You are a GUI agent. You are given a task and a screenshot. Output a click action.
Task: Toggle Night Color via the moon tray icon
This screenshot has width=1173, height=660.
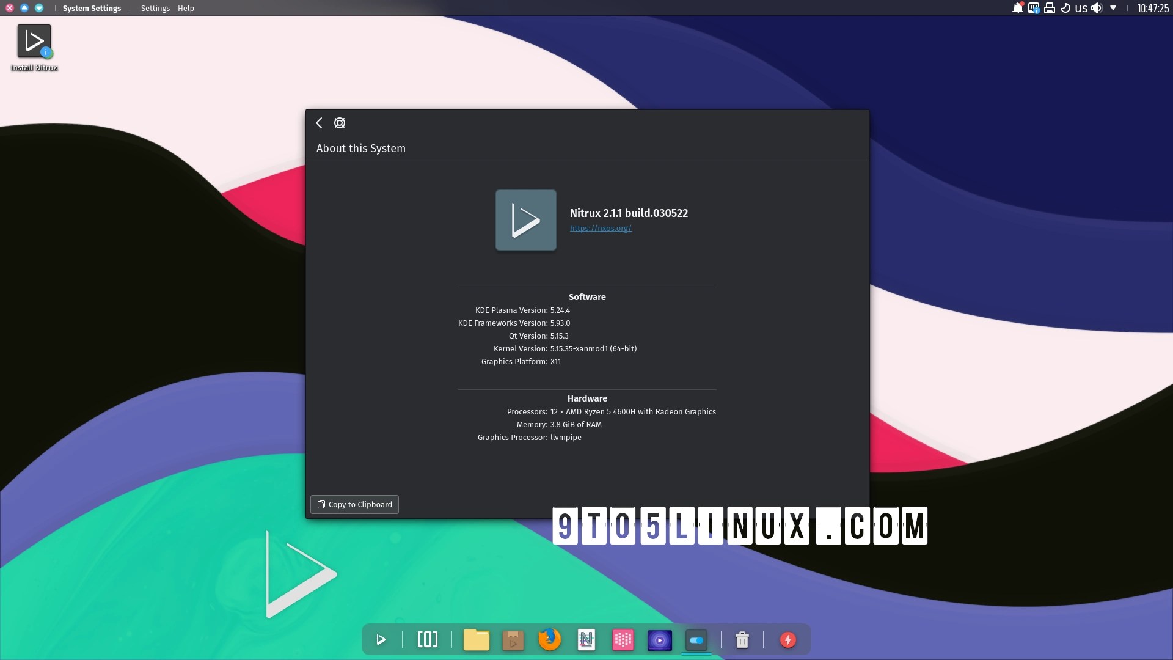point(1064,8)
